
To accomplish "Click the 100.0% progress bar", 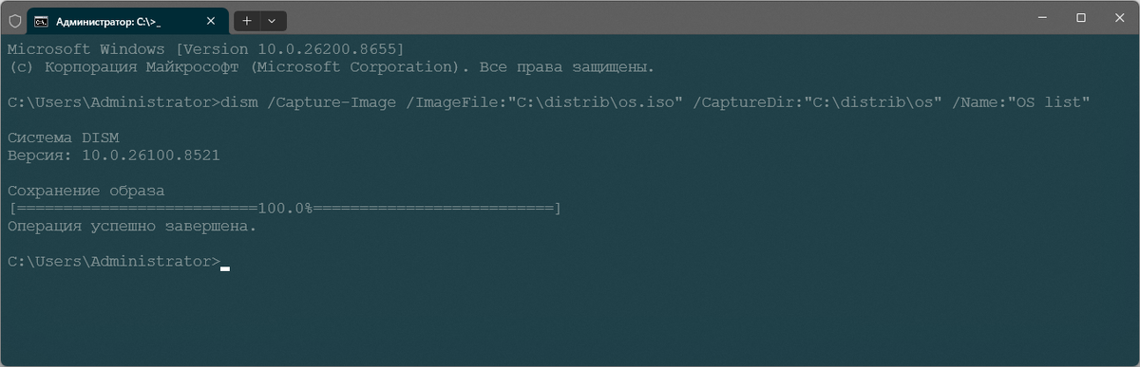I will 284,207.
